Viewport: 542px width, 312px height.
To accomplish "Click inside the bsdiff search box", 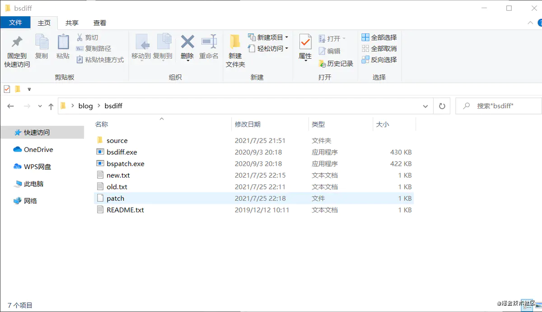I will click(x=497, y=106).
